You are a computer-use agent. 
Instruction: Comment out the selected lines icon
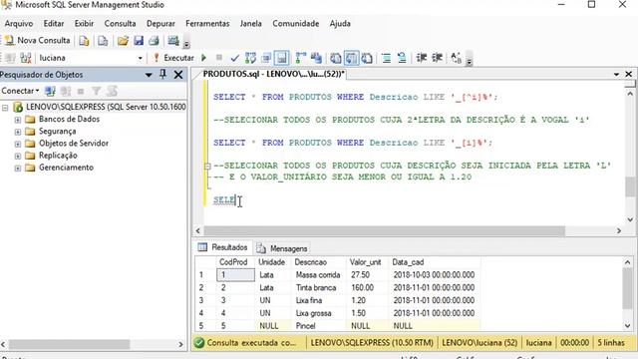click(386, 58)
